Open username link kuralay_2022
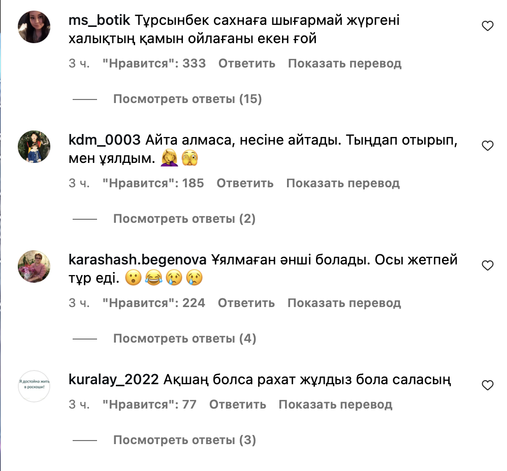Screen dimensions: 507x471 (x=113, y=380)
